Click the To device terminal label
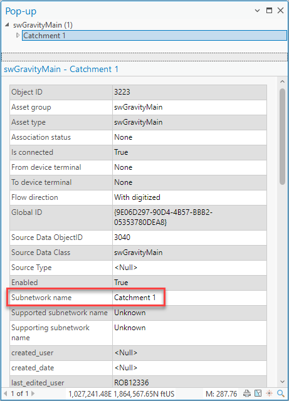The height and width of the screenshot is (401, 289). tap(41, 182)
